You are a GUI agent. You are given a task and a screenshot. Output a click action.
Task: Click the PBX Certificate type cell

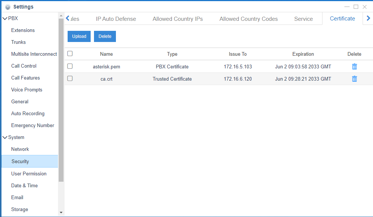[172, 67]
